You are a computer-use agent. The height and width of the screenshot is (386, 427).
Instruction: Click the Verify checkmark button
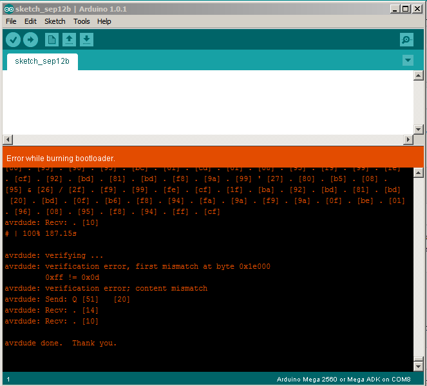13,40
